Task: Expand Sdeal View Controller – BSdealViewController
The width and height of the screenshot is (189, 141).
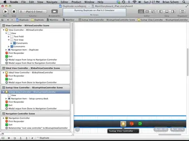Action: click(x=3, y=72)
